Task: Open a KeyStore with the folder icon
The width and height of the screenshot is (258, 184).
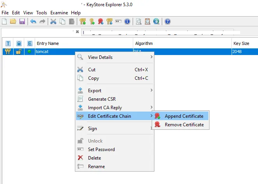Action: (13, 21)
